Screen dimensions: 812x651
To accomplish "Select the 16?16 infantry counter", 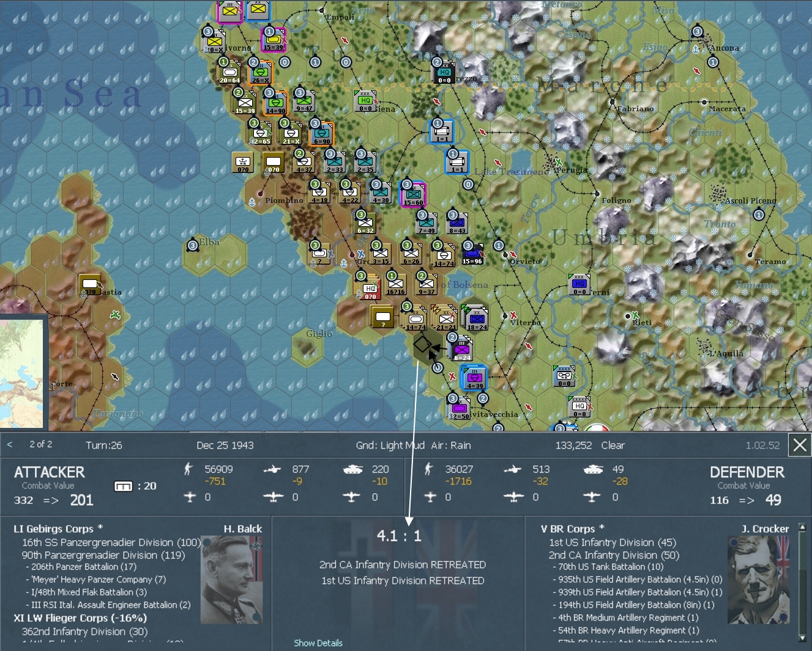I will pos(396,284).
